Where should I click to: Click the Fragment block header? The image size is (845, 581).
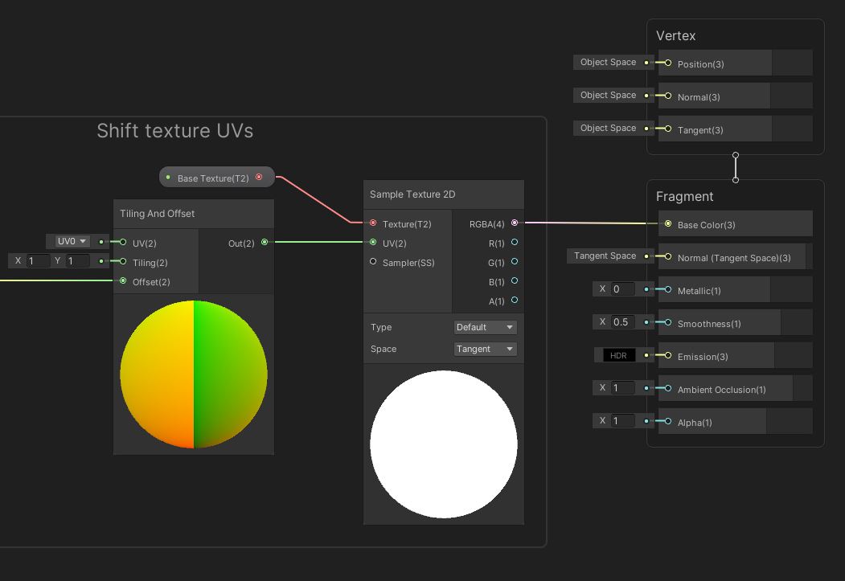click(x=684, y=197)
